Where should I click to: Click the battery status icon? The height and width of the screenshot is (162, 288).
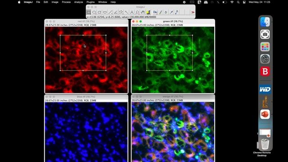(x=225, y=2)
